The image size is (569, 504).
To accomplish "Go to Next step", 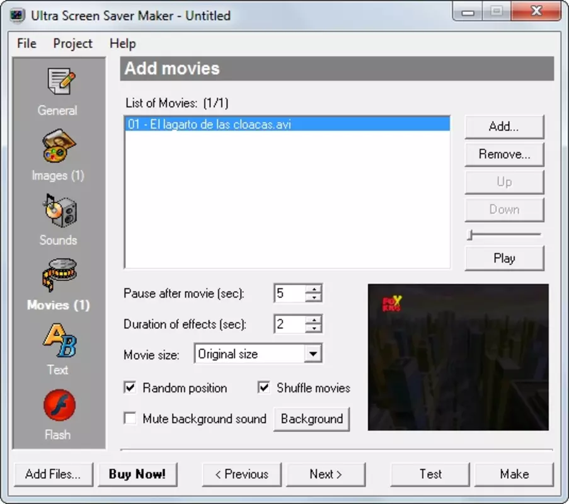I will (x=326, y=474).
